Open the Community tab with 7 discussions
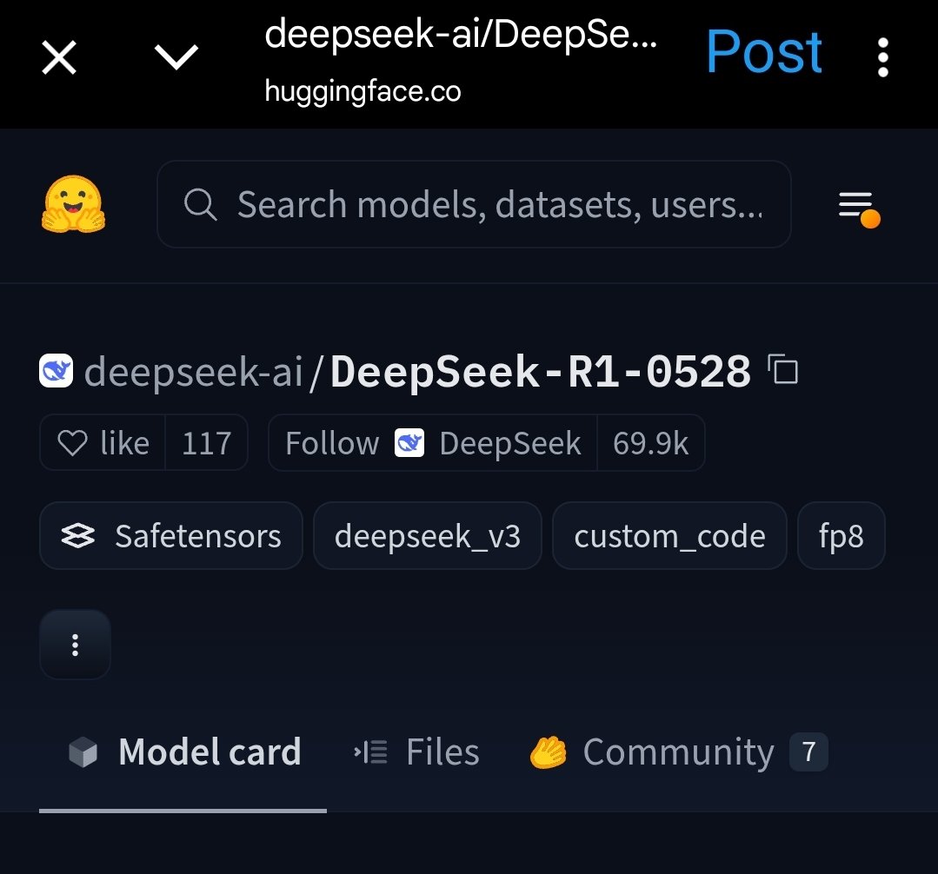This screenshot has height=874, width=938. [678, 752]
